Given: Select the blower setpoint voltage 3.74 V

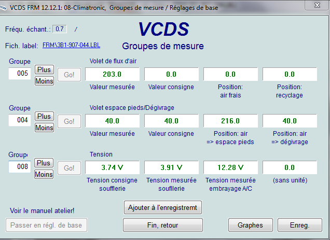Looking at the screenshot, I should [x=112, y=167].
